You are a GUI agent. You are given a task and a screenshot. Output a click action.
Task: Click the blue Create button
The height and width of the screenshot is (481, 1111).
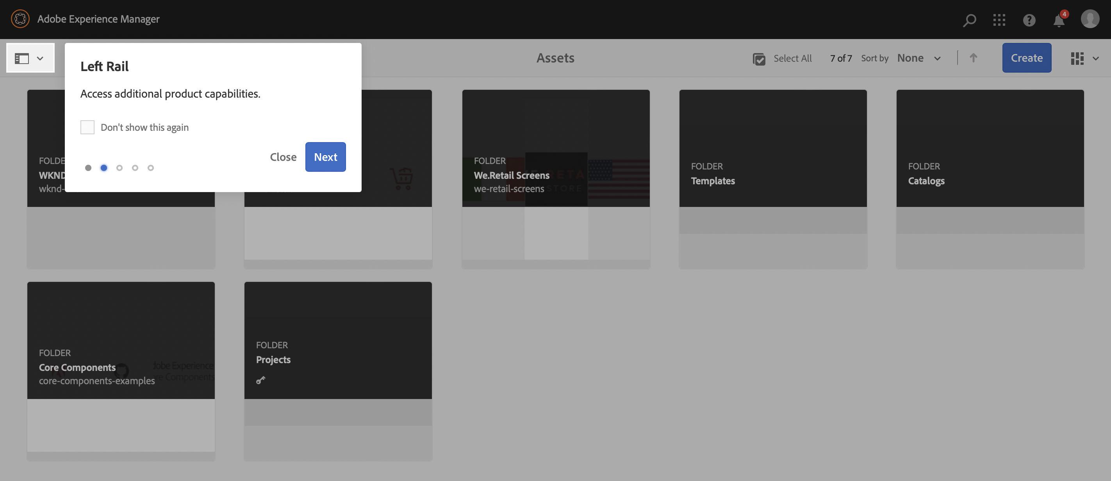[x=1027, y=58]
